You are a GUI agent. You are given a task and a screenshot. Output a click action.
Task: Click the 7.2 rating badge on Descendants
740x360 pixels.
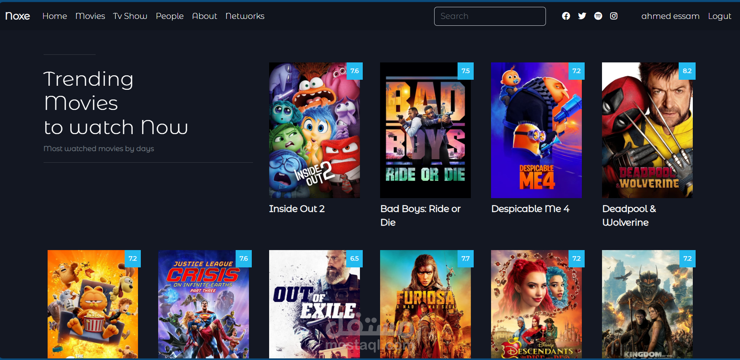577,259
